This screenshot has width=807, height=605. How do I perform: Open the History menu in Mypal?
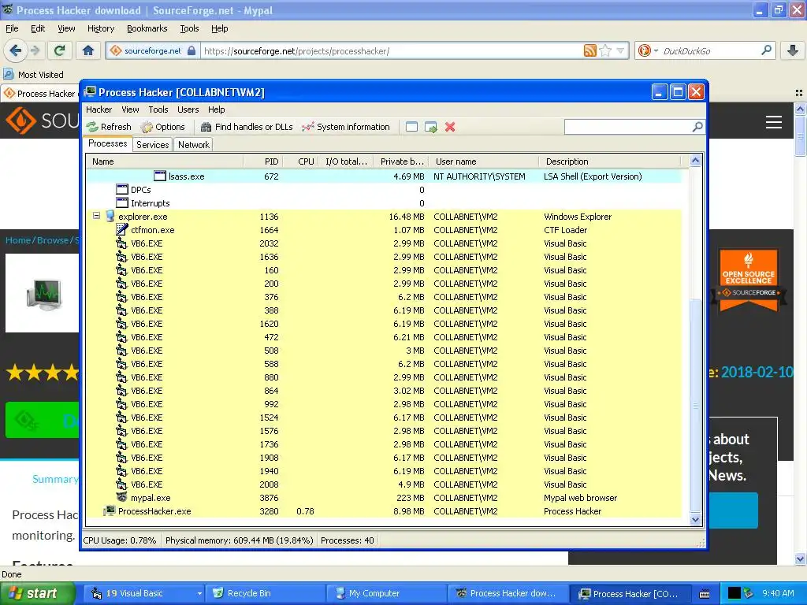click(x=101, y=28)
